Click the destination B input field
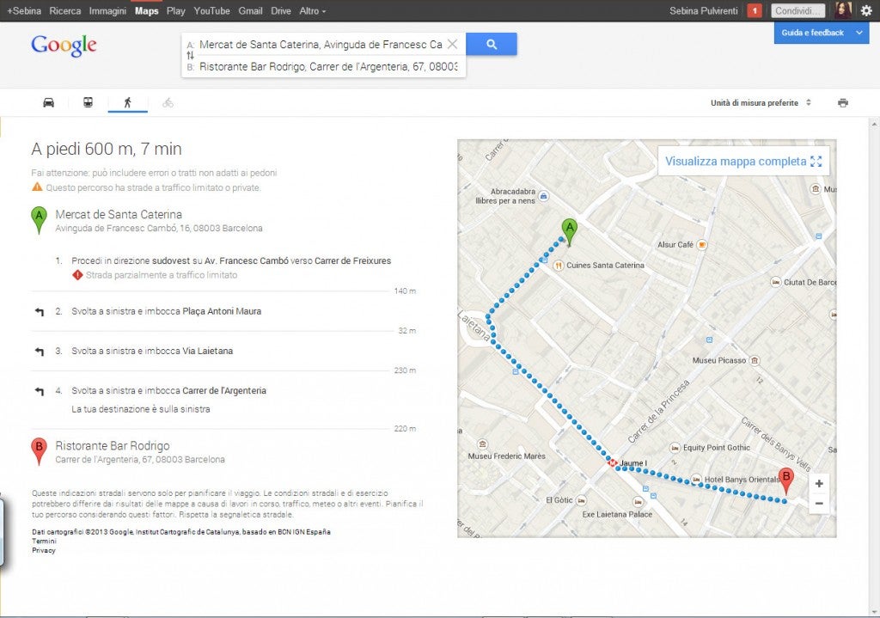This screenshot has height=618, width=880. (x=328, y=67)
